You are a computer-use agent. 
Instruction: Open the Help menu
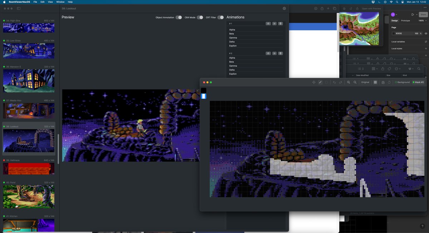[x=70, y=2]
